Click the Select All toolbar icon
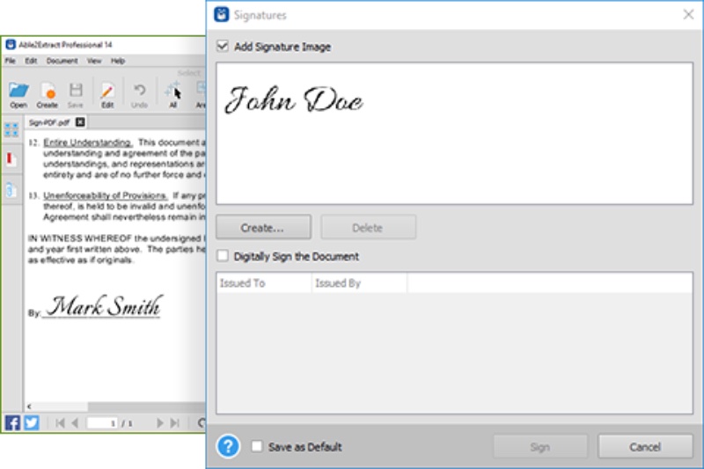The height and width of the screenshot is (469, 704). [x=172, y=91]
